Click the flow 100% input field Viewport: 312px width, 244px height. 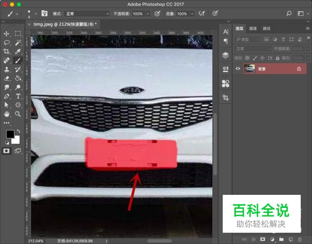[183, 14]
